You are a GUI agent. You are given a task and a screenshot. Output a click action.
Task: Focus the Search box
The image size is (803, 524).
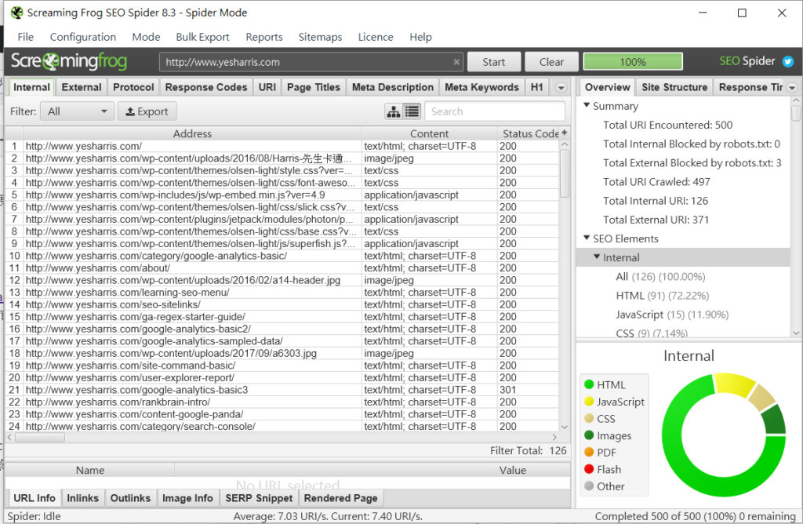pos(495,111)
